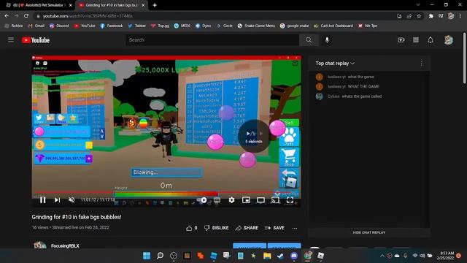This screenshot has width=467, height=263.
Task: Open more actions ellipsis under video
Action: click(x=295, y=228)
